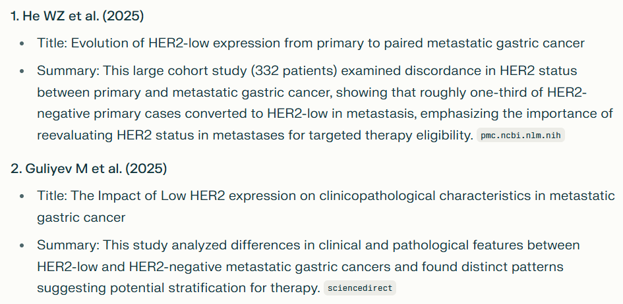623x304 pixels.
Task: Open the sciencedirect source chip
Action: tap(360, 288)
